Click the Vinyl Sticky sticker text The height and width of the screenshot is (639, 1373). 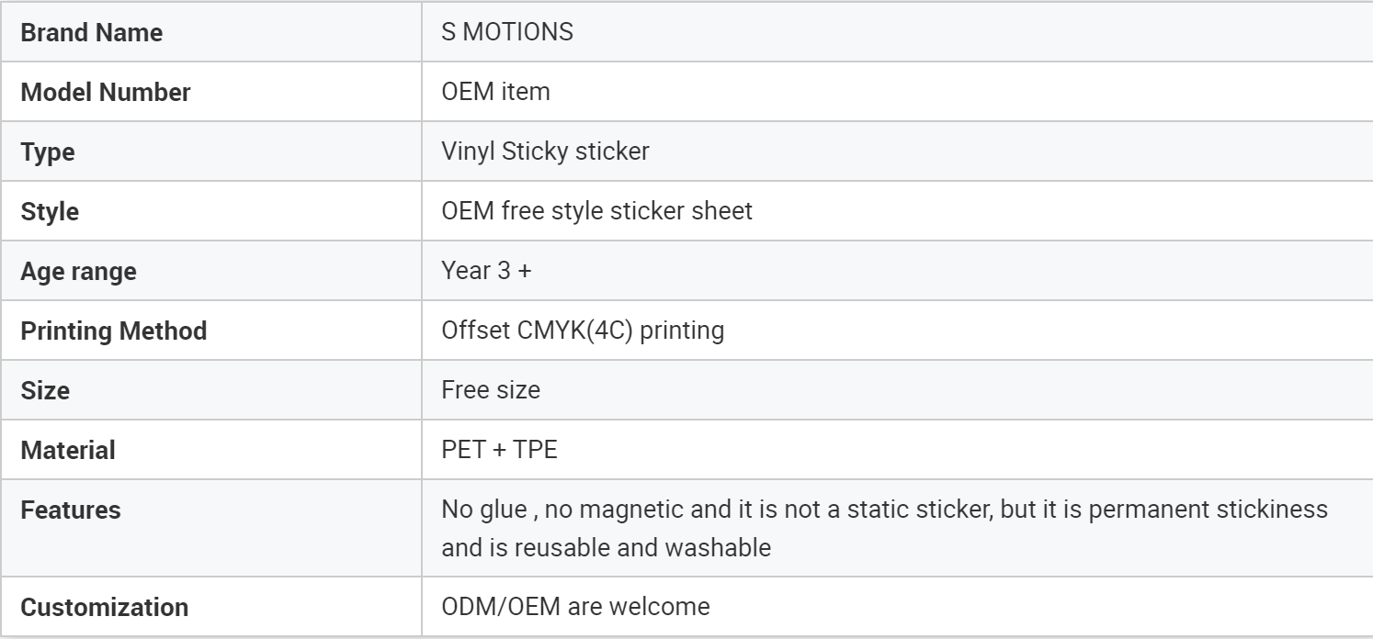coord(545,151)
